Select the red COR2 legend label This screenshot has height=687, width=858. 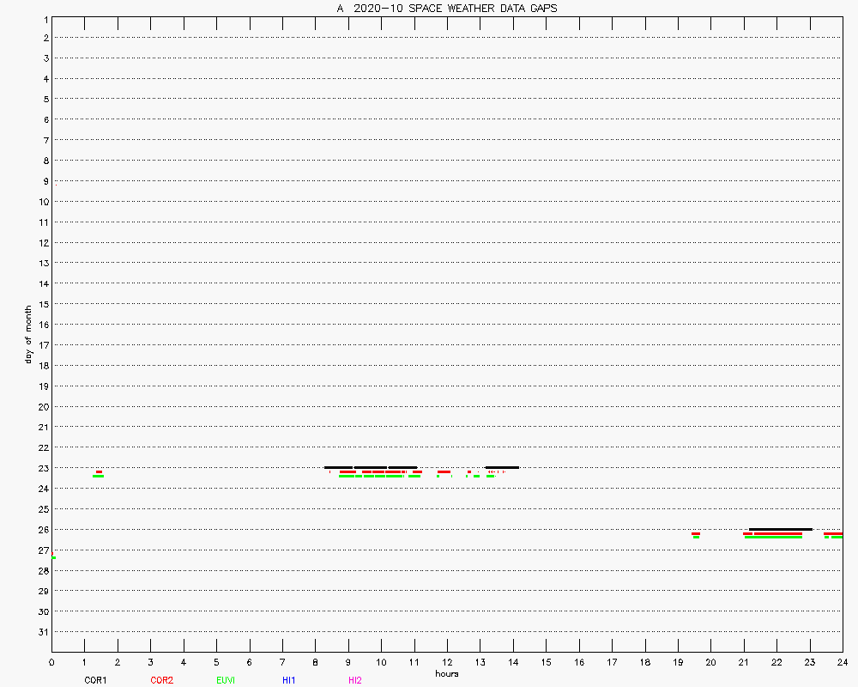(x=161, y=680)
